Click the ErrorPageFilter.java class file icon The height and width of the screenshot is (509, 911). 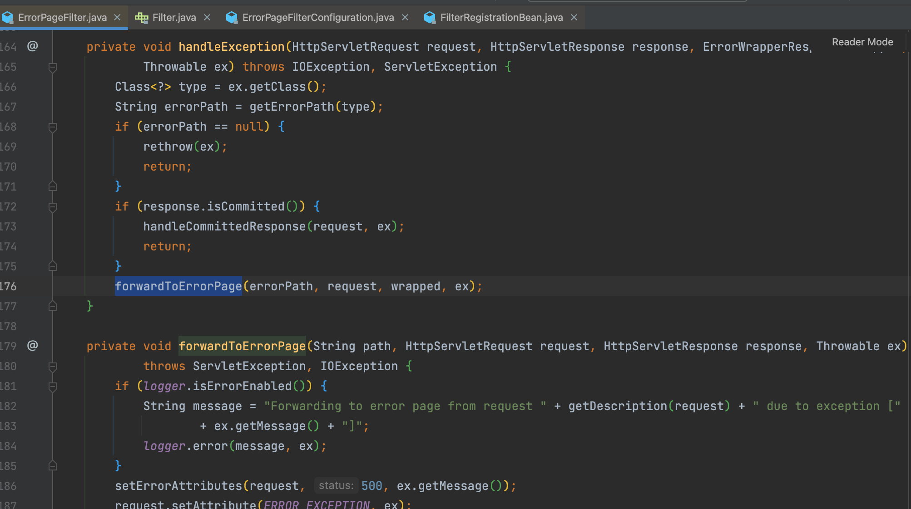point(8,18)
